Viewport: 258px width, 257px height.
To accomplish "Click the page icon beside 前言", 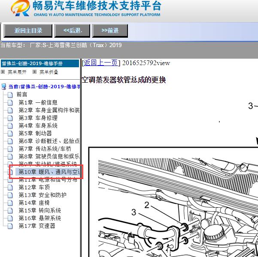I will pos(10,95).
